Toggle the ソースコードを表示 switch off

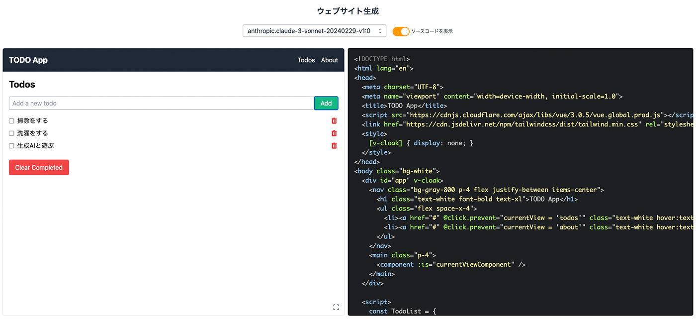401,31
